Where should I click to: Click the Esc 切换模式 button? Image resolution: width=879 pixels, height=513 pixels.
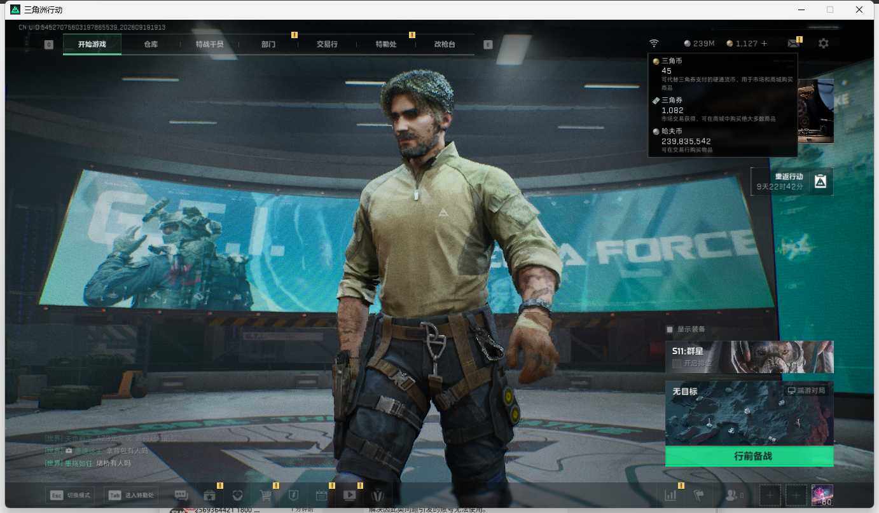click(70, 495)
